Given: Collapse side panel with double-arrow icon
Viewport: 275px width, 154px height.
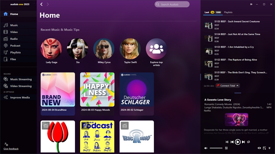Looking at the screenshot, I should click(x=251, y=4).
